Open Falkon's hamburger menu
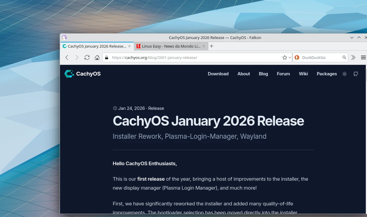367x217 pixels. pos(363,57)
